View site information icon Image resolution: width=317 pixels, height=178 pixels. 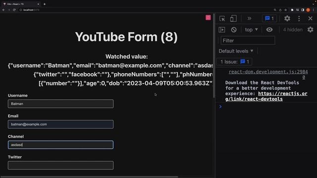coord(21,10)
